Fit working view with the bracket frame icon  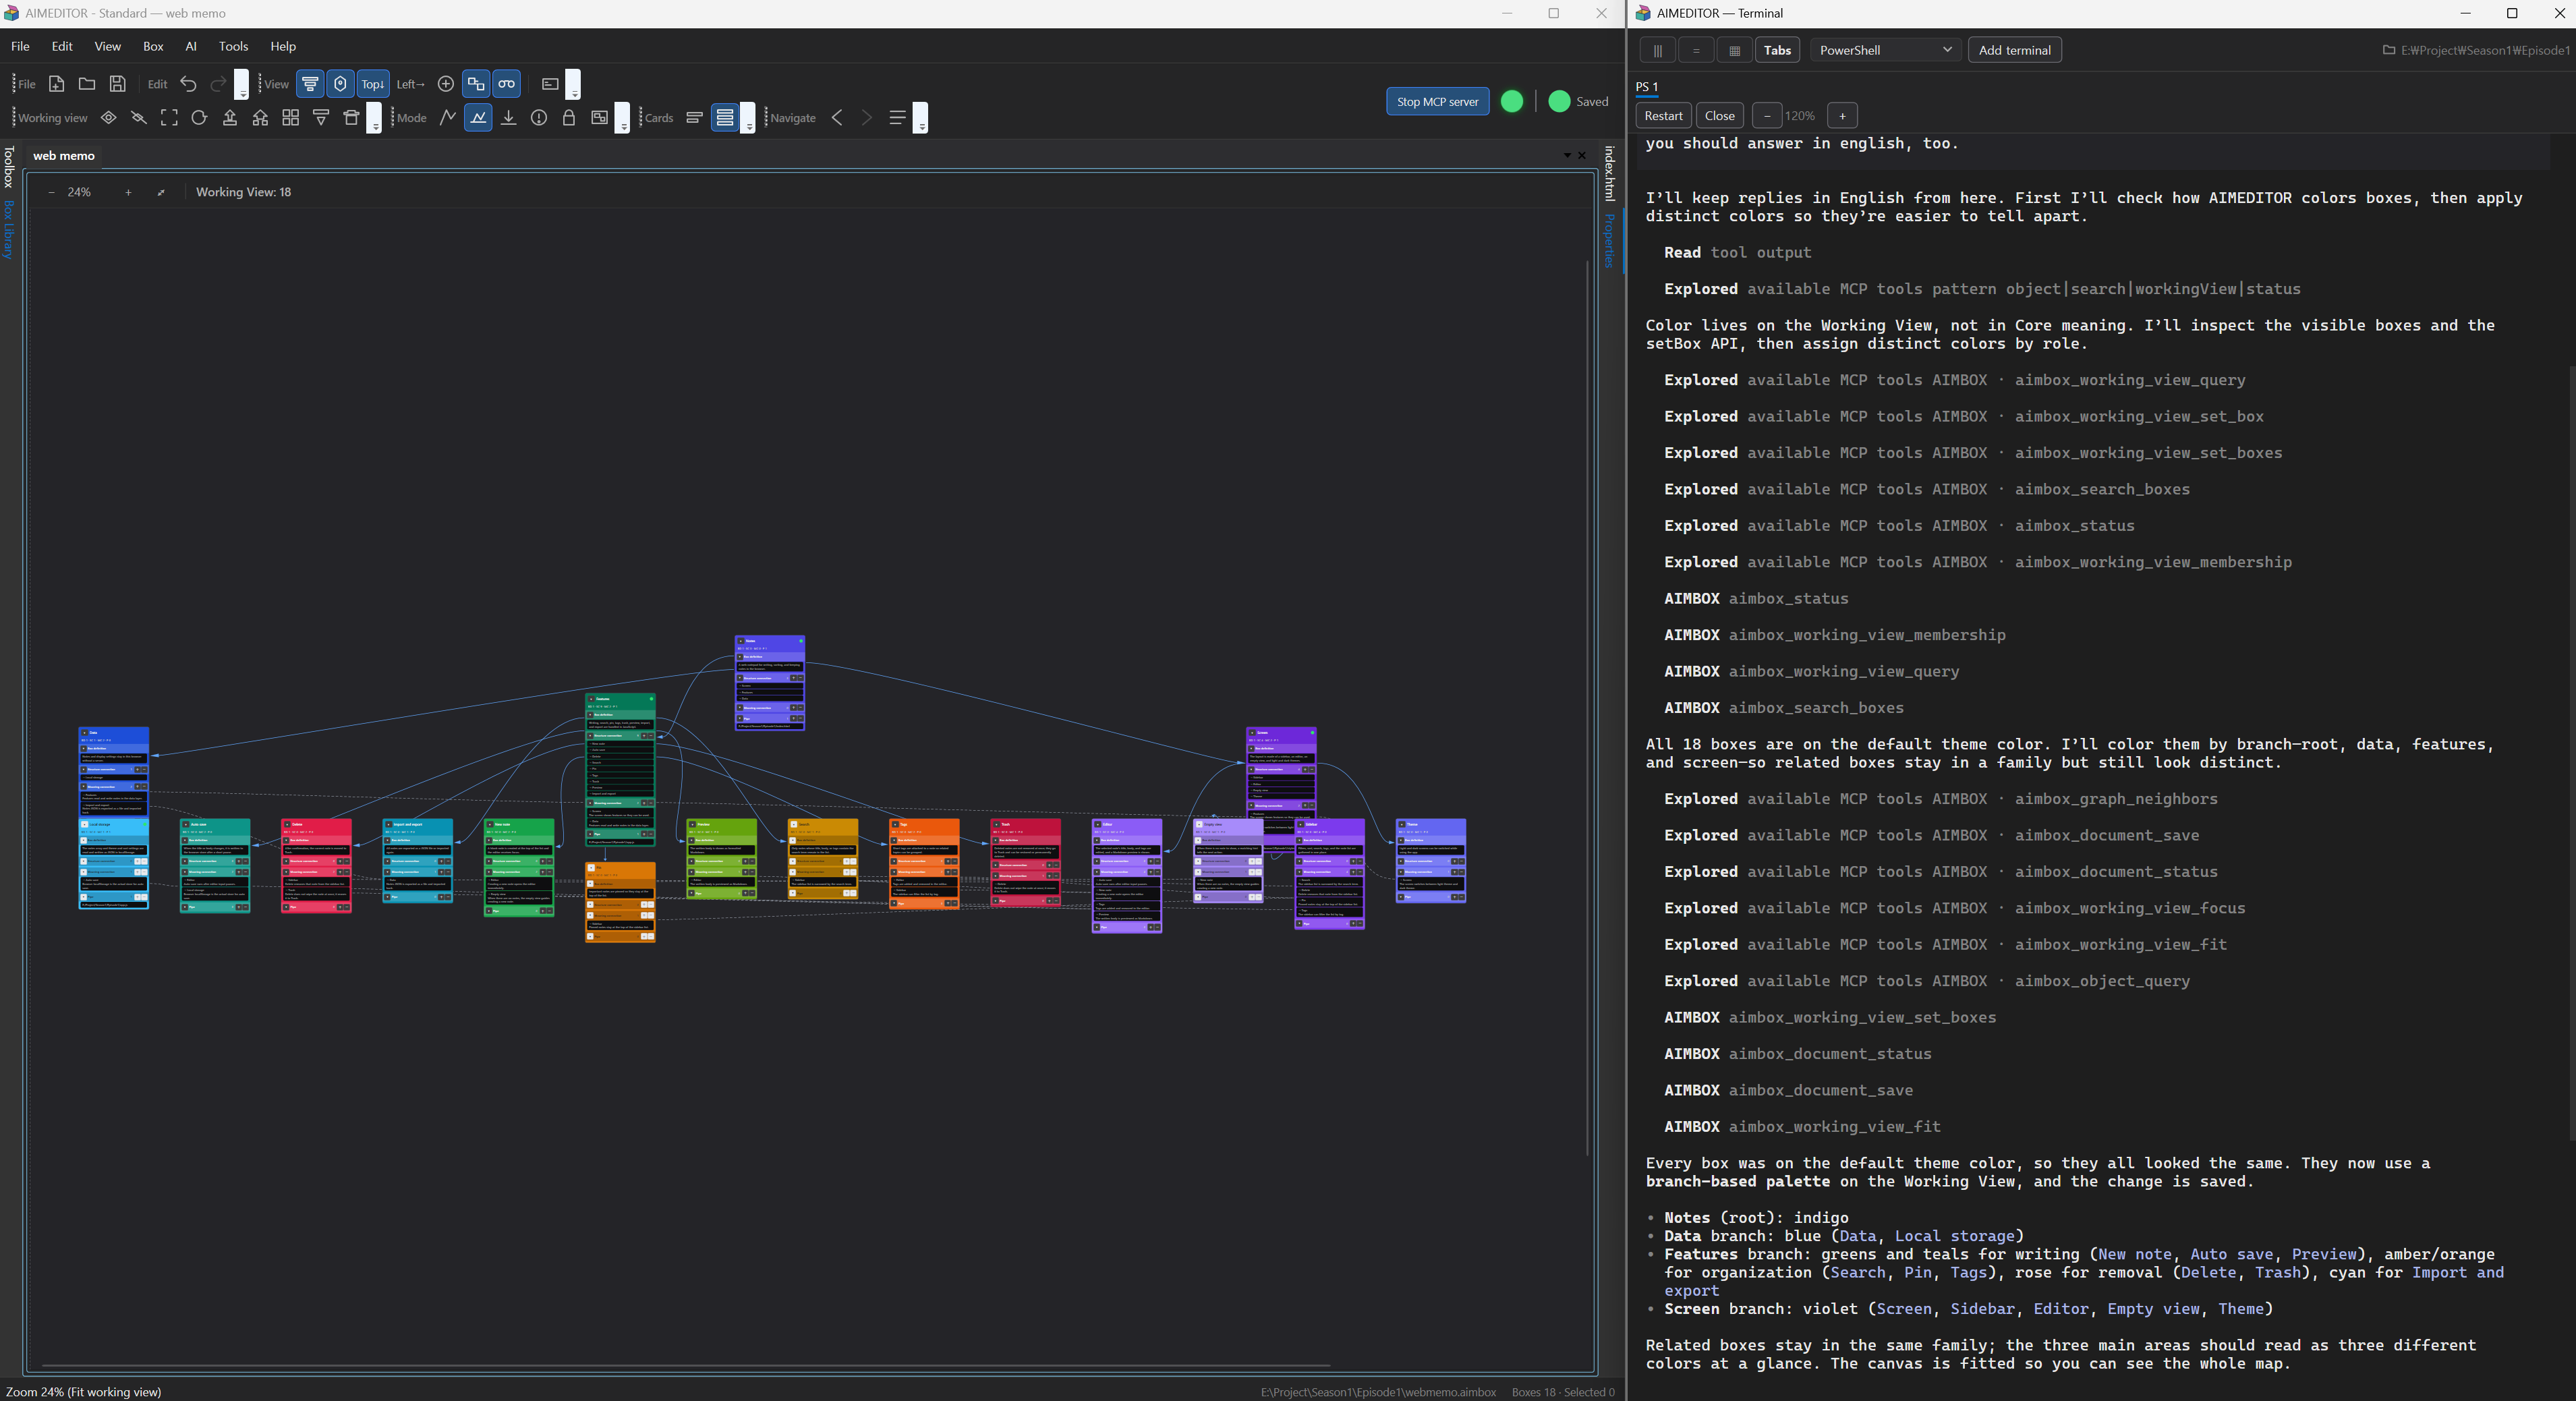tap(169, 118)
